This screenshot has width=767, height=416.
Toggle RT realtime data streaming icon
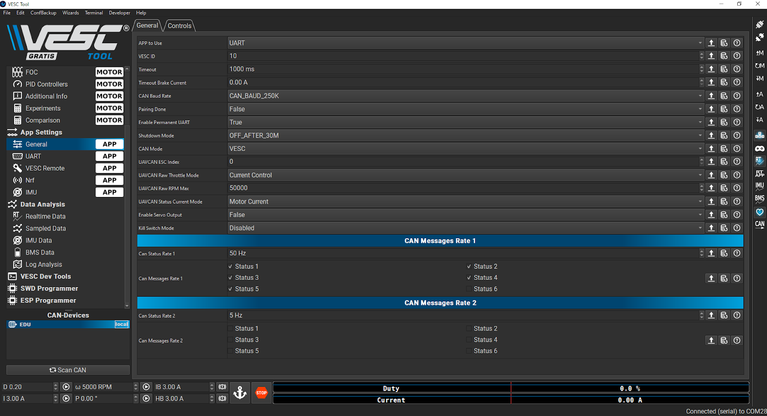coord(760,161)
